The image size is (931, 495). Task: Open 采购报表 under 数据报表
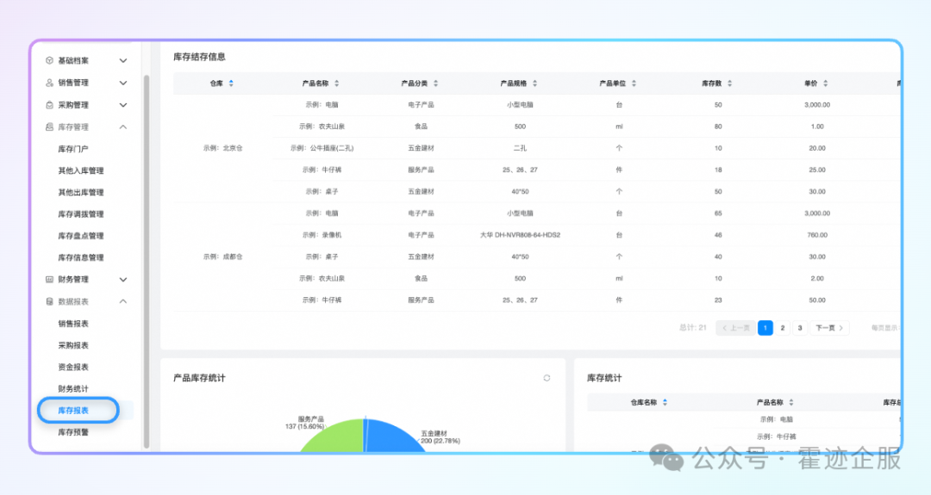click(x=73, y=345)
